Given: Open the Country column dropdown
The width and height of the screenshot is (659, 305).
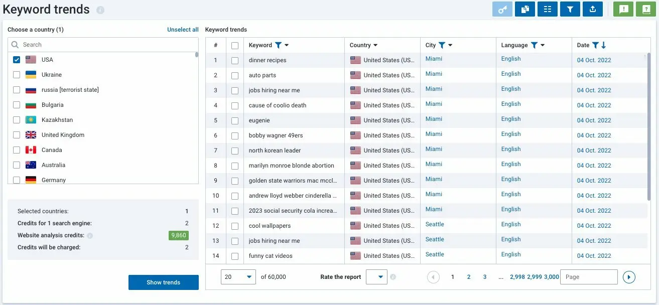Looking at the screenshot, I should click(375, 45).
